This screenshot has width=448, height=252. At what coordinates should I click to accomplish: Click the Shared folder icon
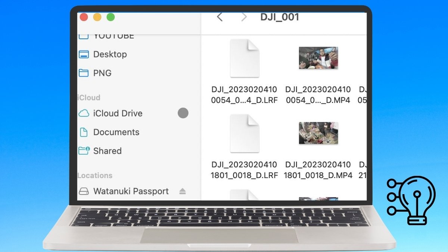(84, 150)
